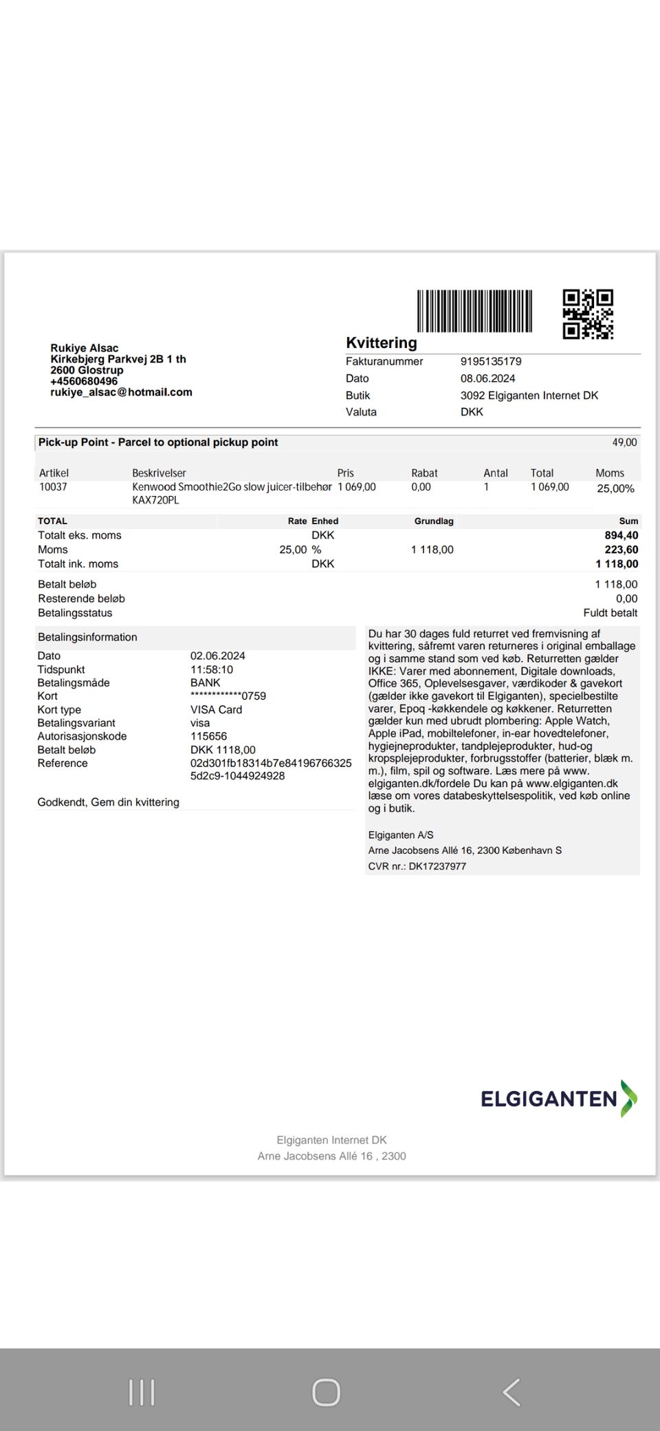Tap the Elgiganten logo
Viewport: 660px width, 1431px height.
tap(559, 1098)
